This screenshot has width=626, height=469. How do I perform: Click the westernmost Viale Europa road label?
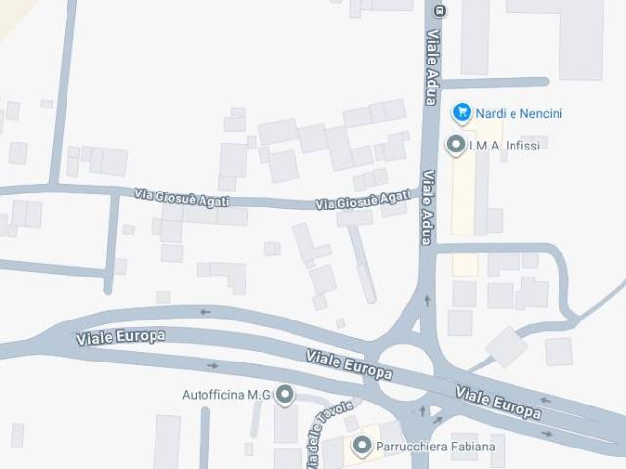tap(120, 337)
